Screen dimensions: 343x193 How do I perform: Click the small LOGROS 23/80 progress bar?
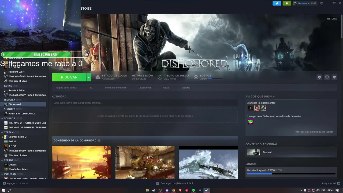click(x=215, y=79)
